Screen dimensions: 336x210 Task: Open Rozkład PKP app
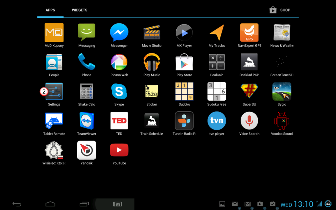point(249,62)
